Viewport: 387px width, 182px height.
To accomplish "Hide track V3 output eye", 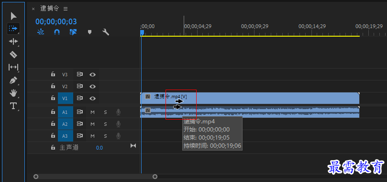I will [x=92, y=74].
